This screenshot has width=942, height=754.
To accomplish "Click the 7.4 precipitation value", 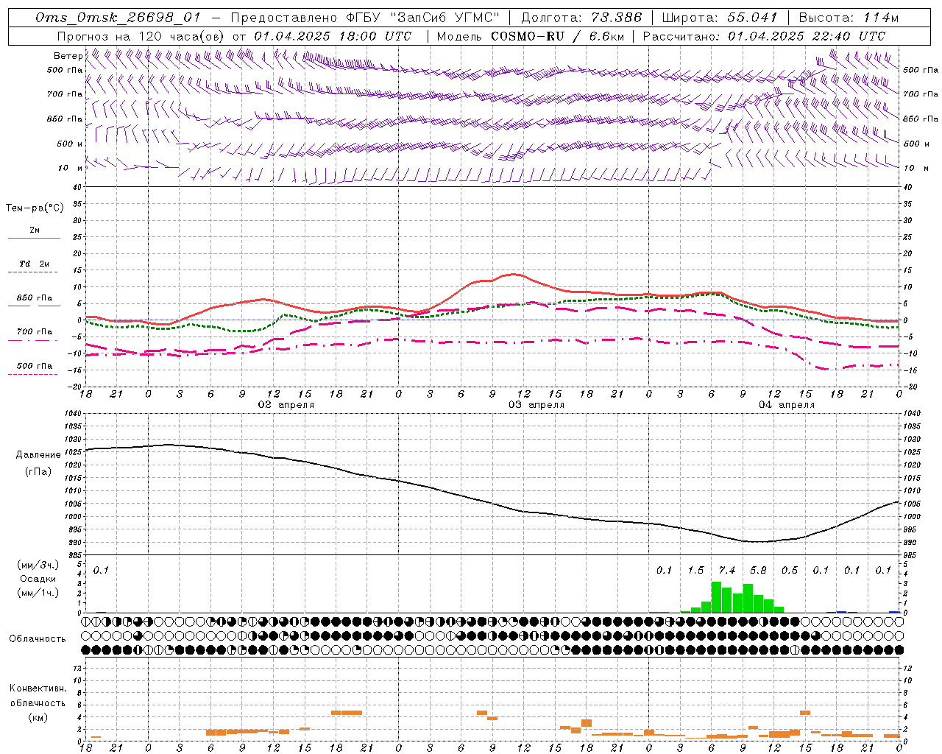I will (727, 571).
